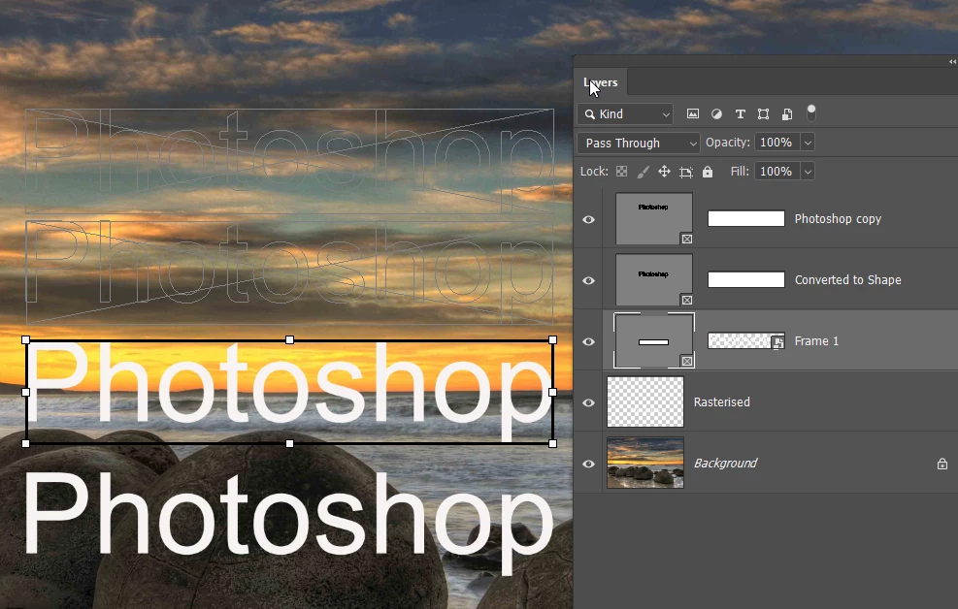Click the bottom white Photoshop text on canvas

[287, 523]
